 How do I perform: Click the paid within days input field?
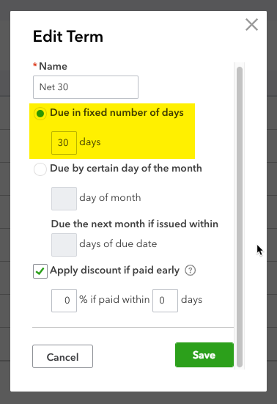[x=165, y=301]
